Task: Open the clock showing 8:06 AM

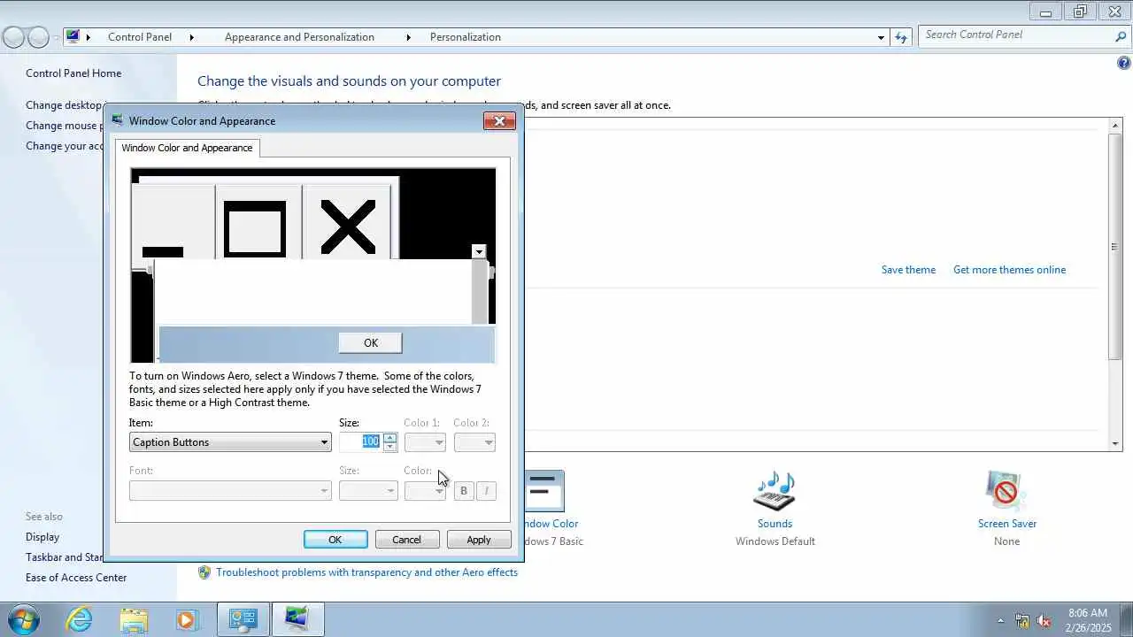Action: pyautogui.click(x=1088, y=619)
